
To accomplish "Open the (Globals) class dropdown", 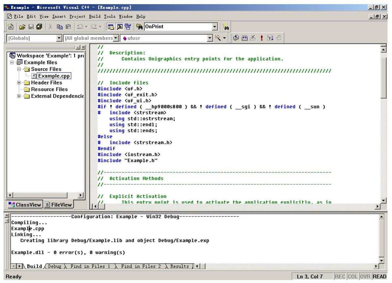I will [x=59, y=39].
